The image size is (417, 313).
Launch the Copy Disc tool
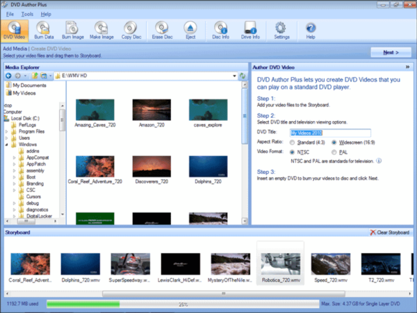pyautogui.click(x=131, y=31)
